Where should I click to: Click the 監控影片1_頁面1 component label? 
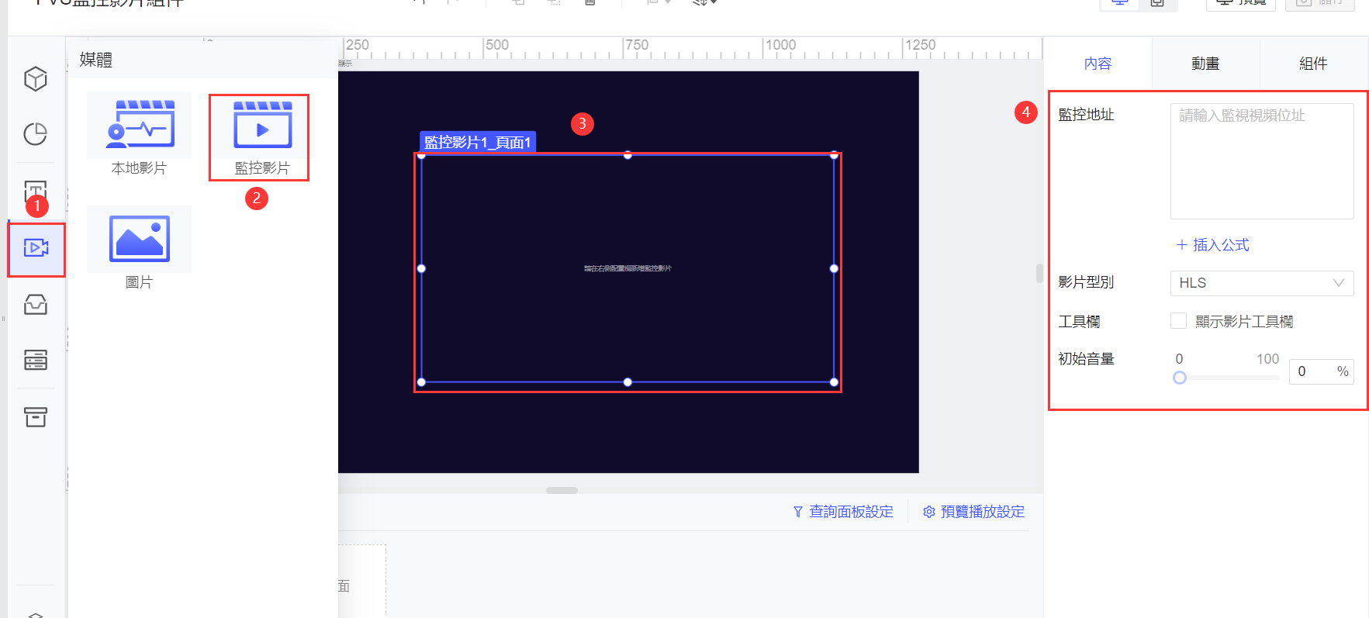coord(478,143)
